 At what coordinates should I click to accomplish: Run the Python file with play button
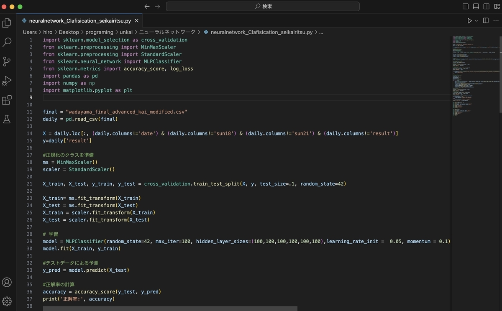[469, 20]
